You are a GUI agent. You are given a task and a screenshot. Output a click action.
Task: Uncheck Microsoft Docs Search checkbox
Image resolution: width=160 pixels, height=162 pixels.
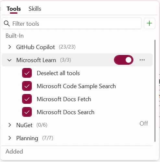click(x=27, y=112)
